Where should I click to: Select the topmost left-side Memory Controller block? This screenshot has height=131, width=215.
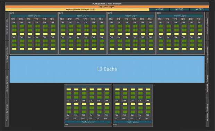click(x=7, y=26)
